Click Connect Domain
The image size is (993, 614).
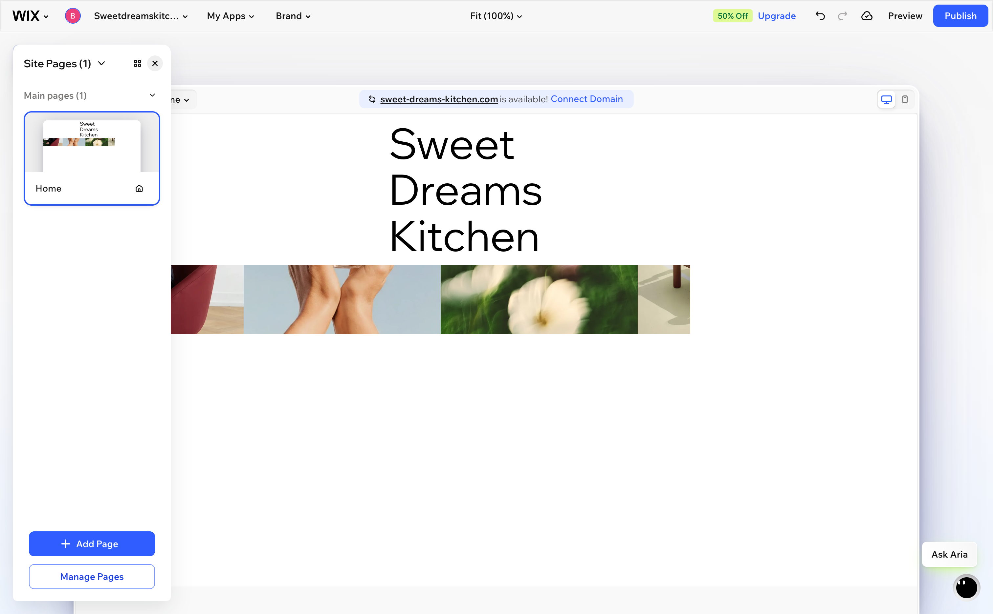(586, 99)
